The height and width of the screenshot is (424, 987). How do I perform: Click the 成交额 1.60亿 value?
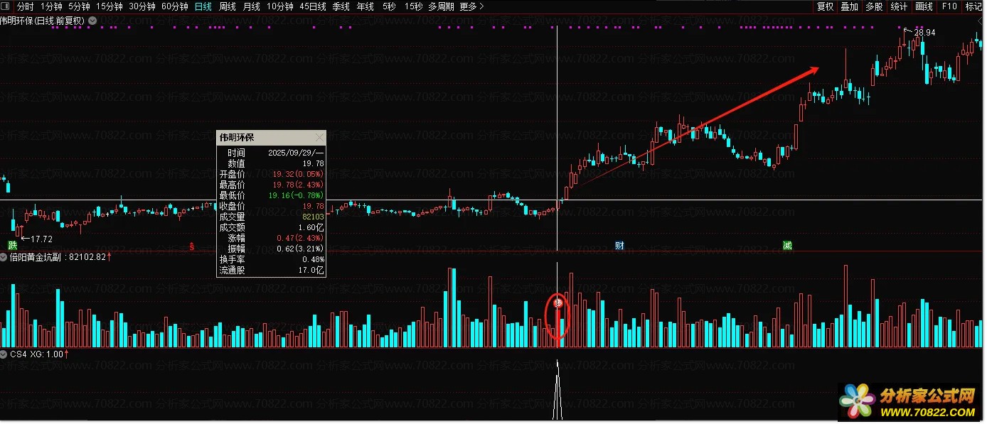click(310, 227)
